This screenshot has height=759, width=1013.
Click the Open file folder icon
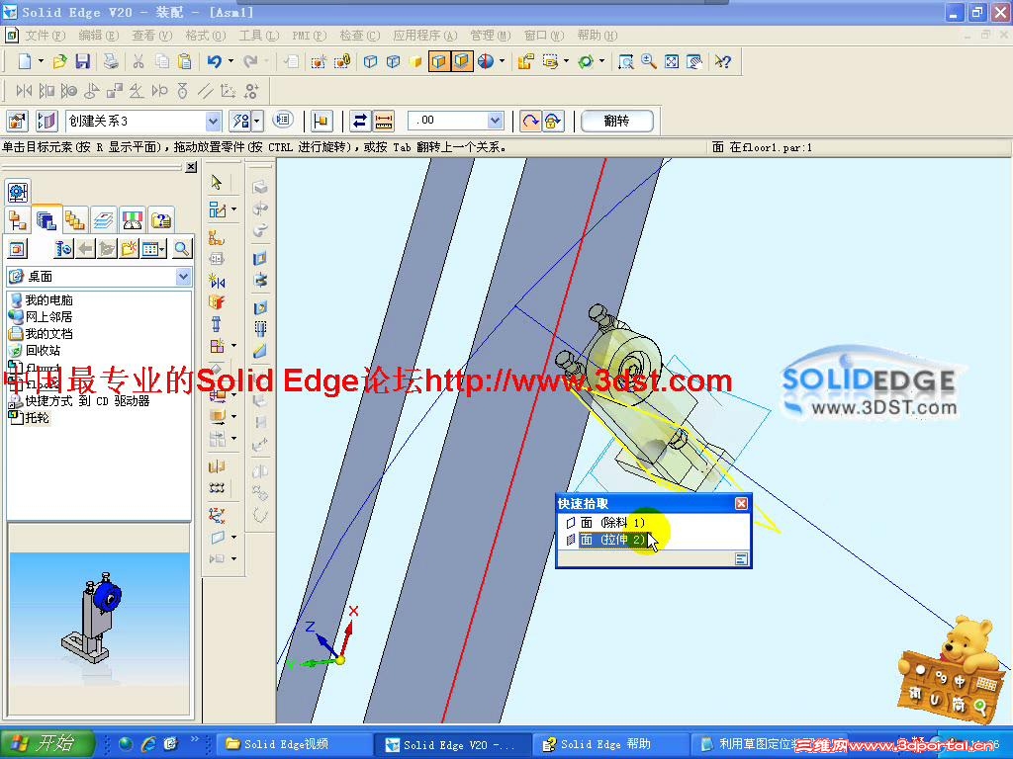59,61
